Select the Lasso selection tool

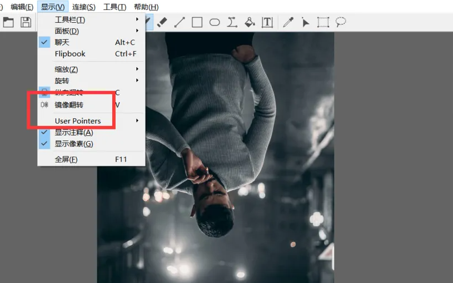pyautogui.click(x=341, y=22)
